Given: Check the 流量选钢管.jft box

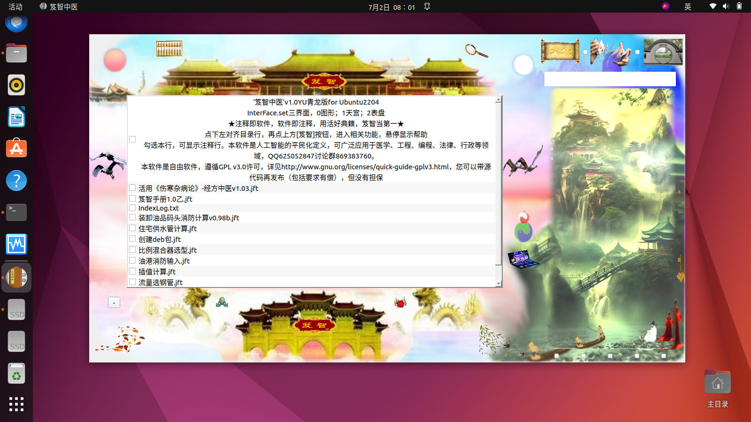Looking at the screenshot, I should pyautogui.click(x=132, y=282).
